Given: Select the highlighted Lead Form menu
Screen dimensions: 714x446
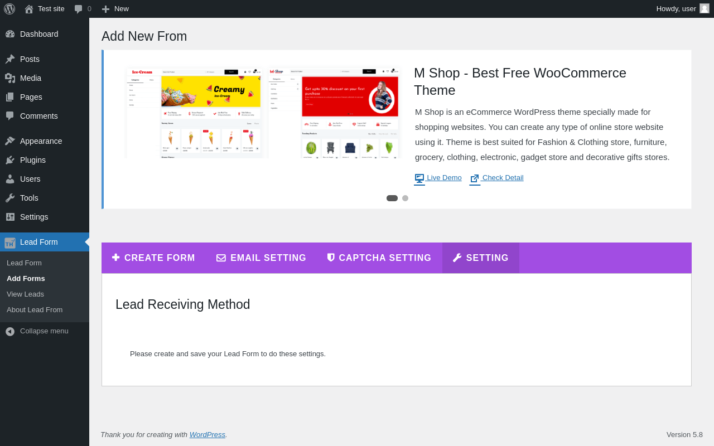Looking at the screenshot, I should (x=45, y=242).
